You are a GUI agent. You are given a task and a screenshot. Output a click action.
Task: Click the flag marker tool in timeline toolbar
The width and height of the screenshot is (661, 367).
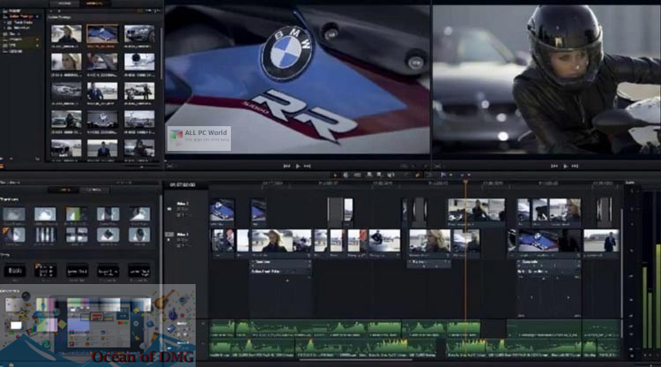click(442, 176)
